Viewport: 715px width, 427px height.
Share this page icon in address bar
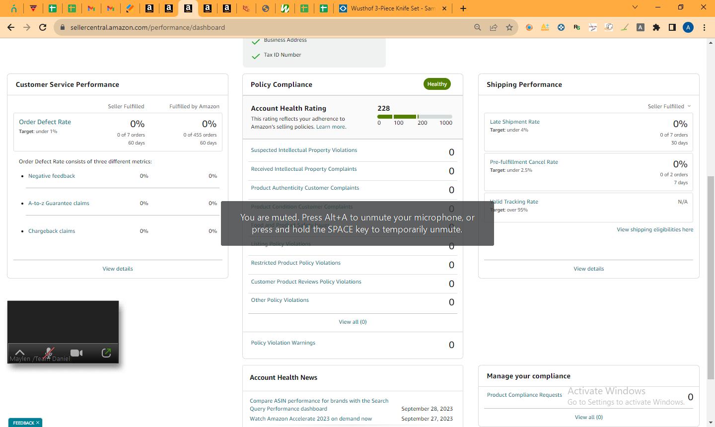[494, 27]
